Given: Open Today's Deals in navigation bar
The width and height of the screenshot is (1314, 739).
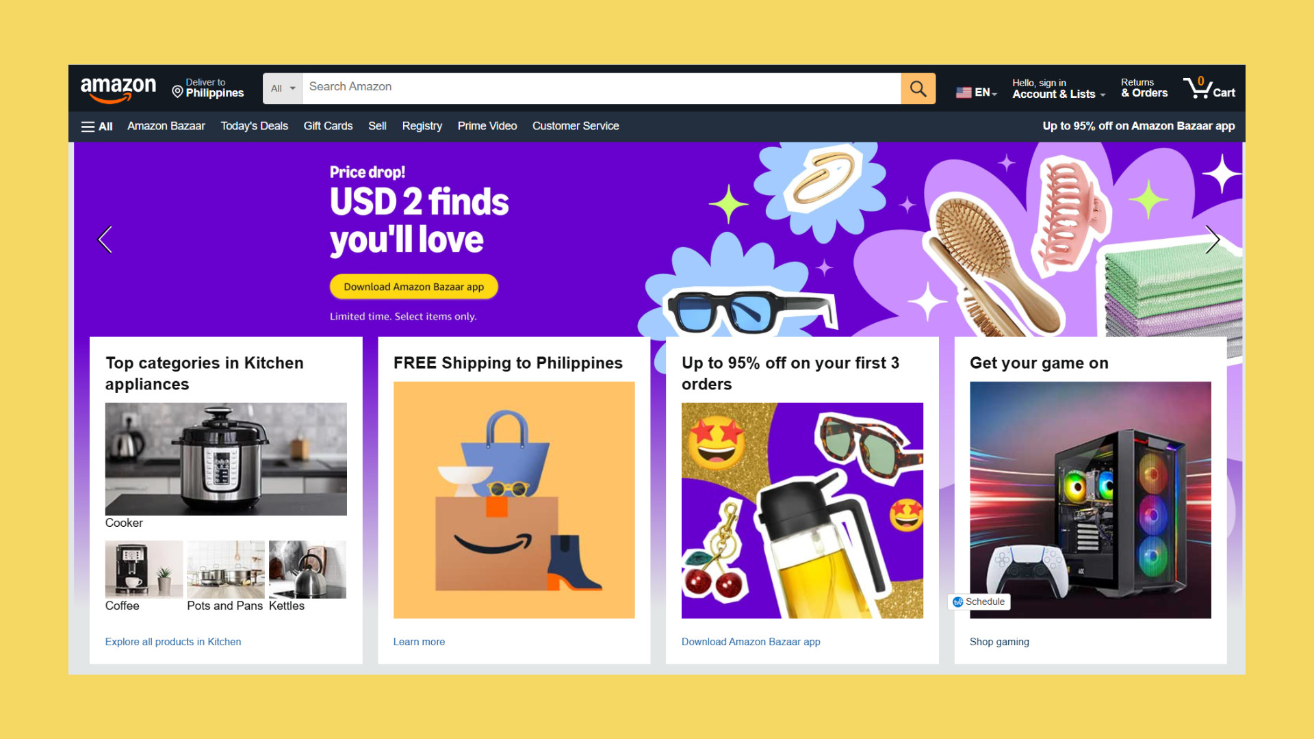Looking at the screenshot, I should pos(254,126).
